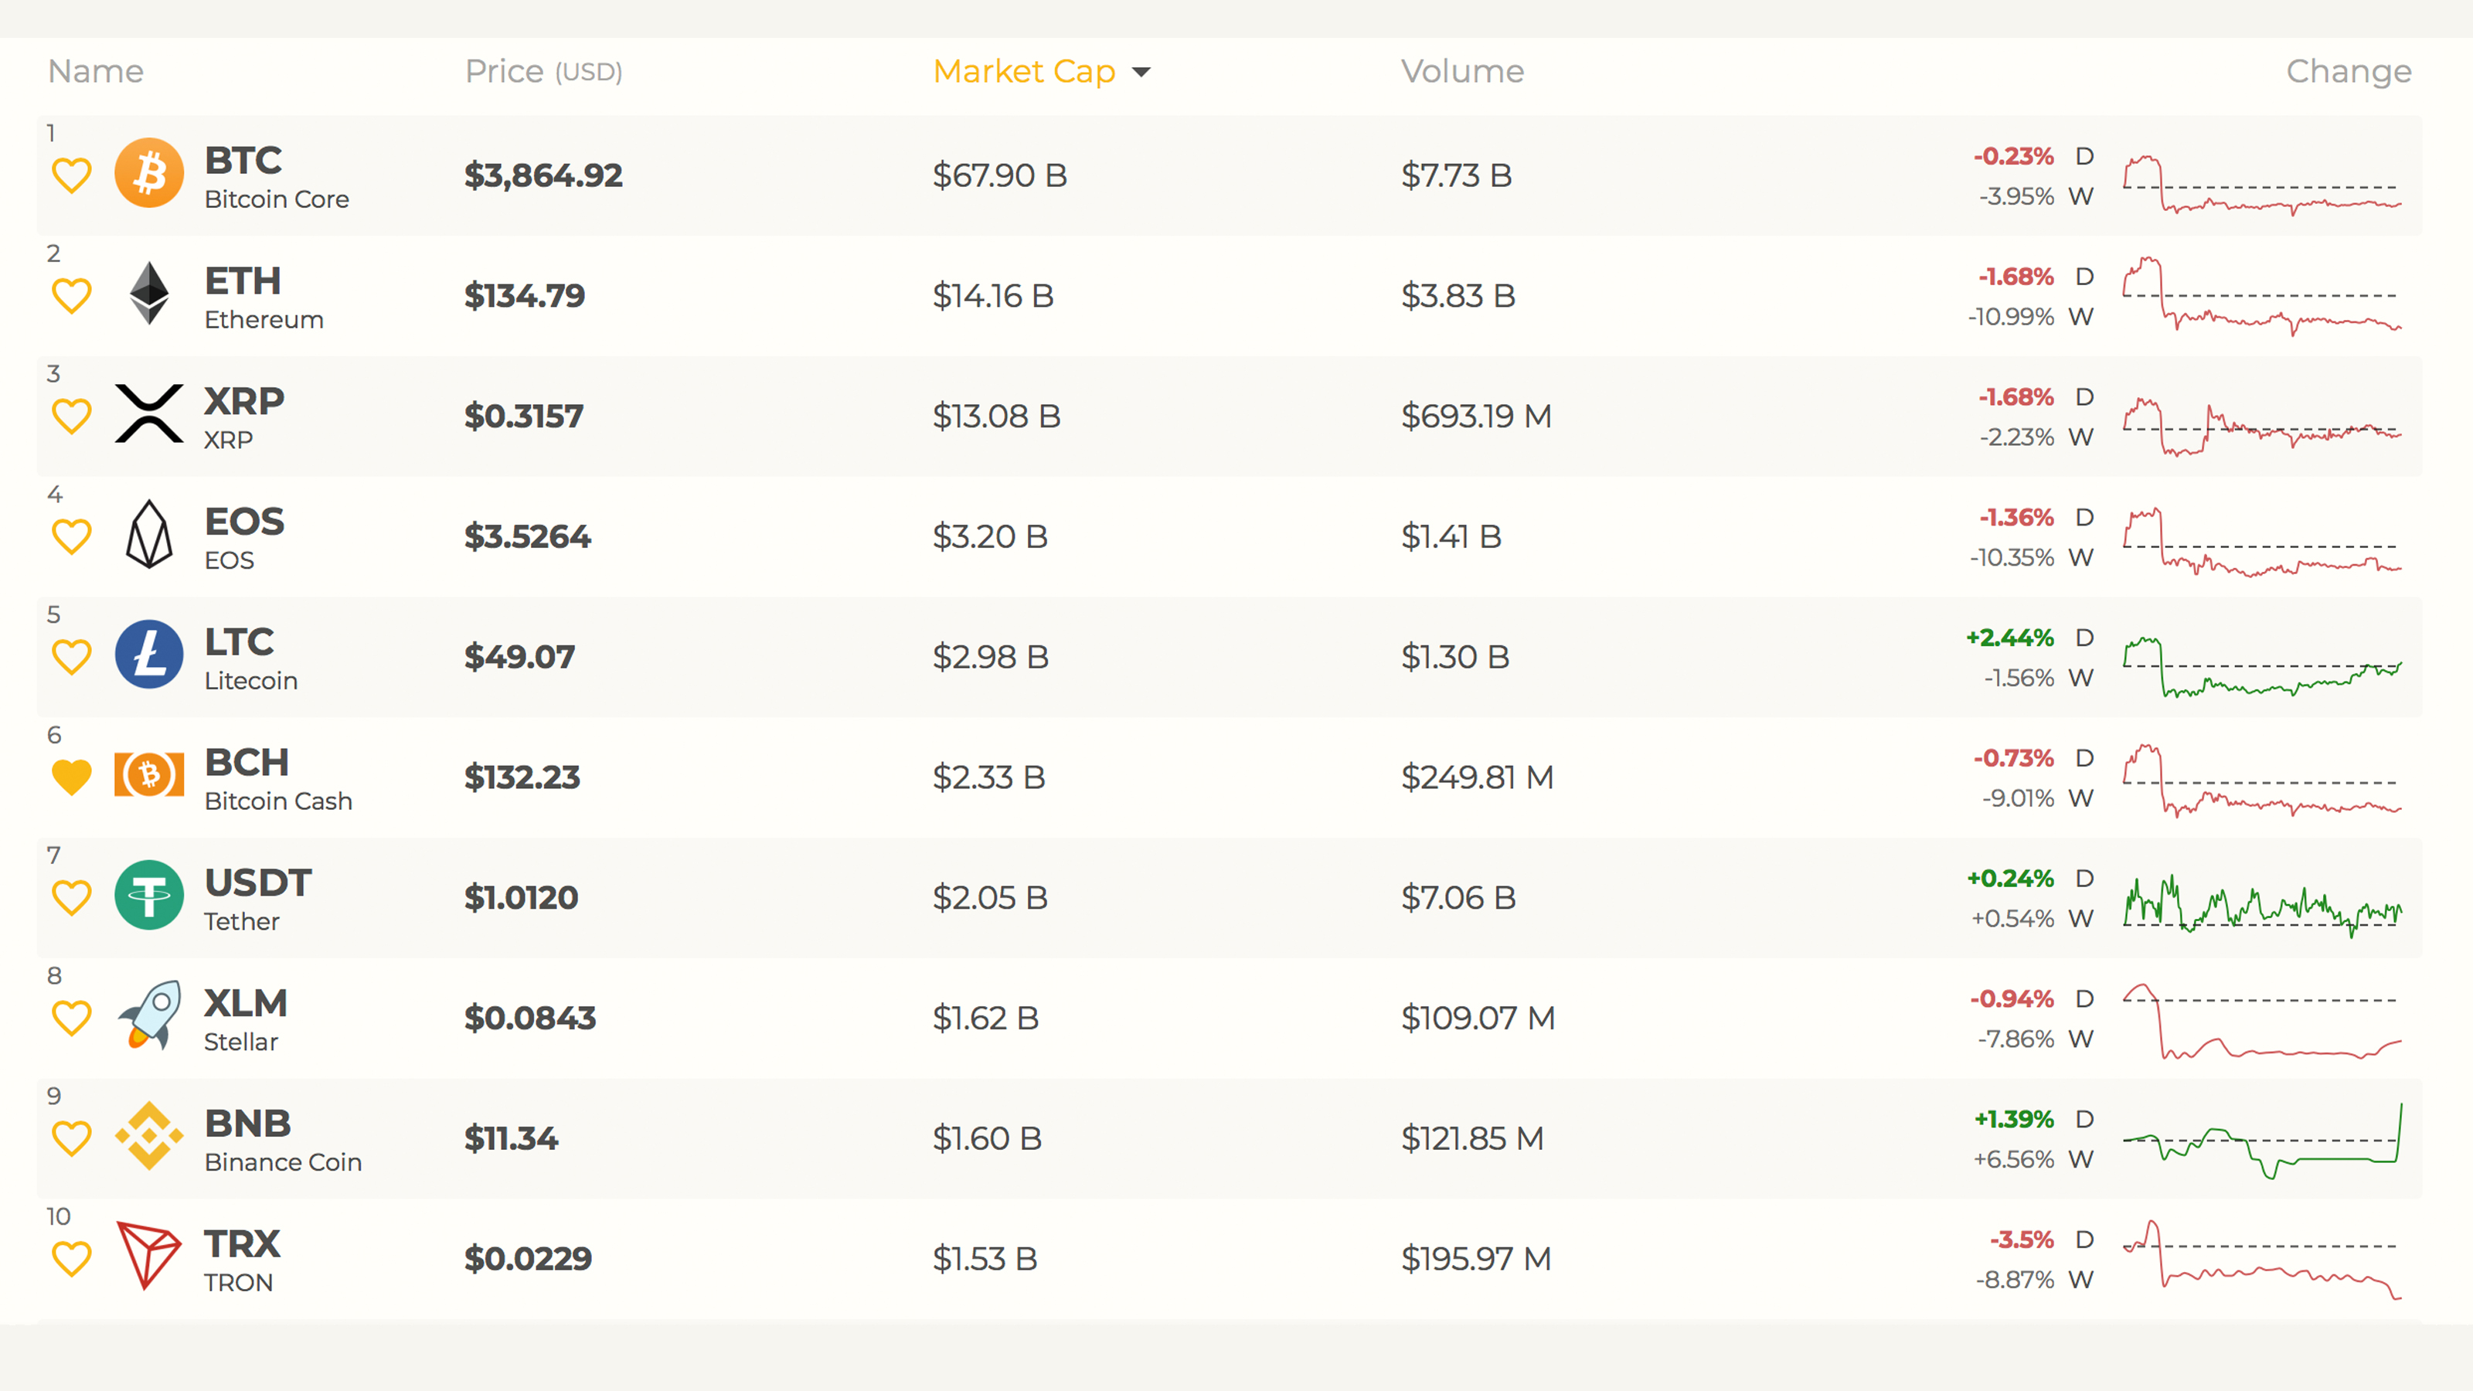
Task: Click the Binance Coin logo icon
Action: [x=149, y=1137]
